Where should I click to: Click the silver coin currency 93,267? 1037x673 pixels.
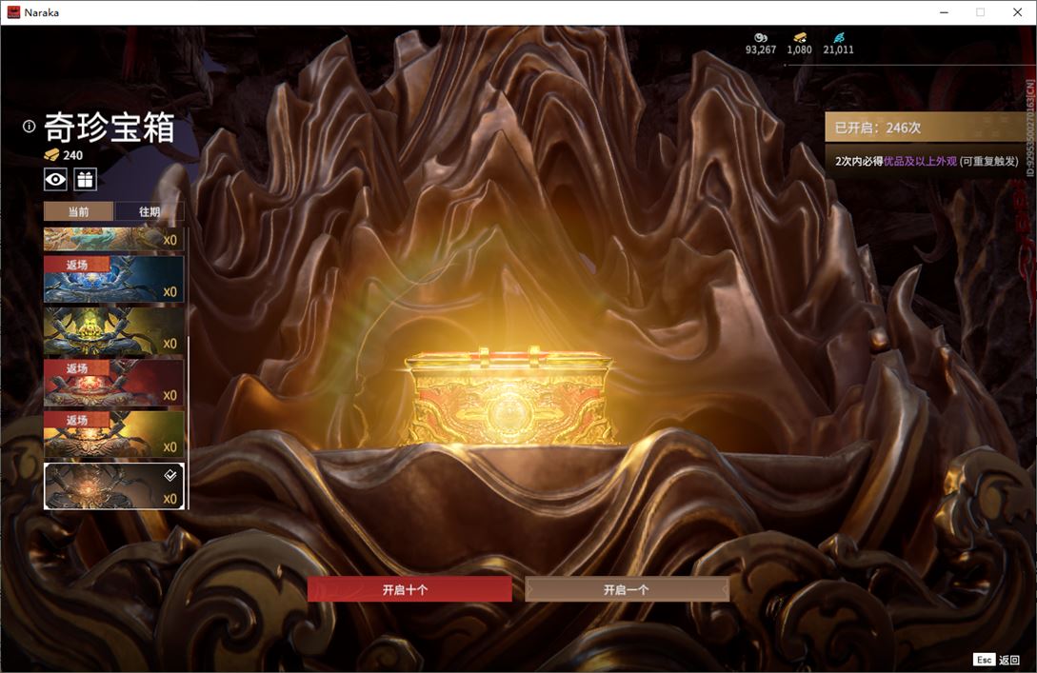click(x=761, y=44)
